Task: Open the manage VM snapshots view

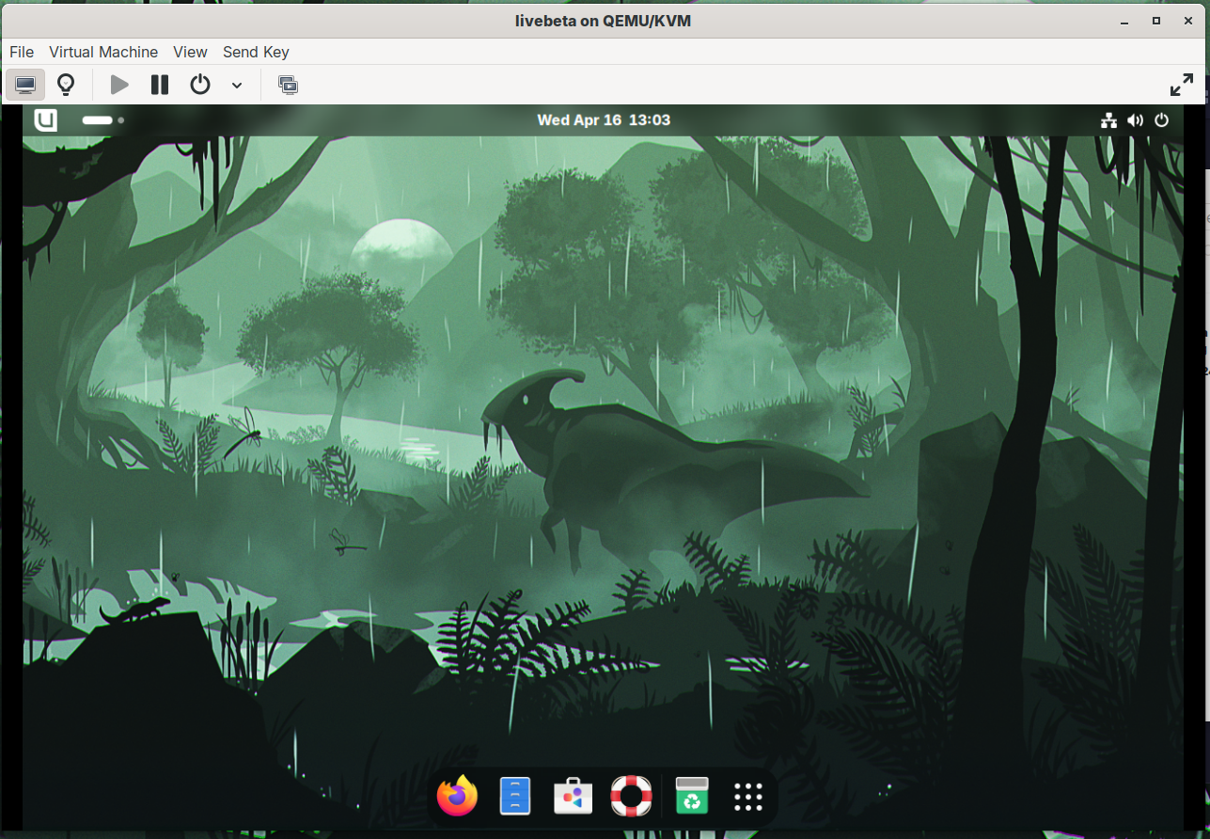Action: (x=288, y=85)
